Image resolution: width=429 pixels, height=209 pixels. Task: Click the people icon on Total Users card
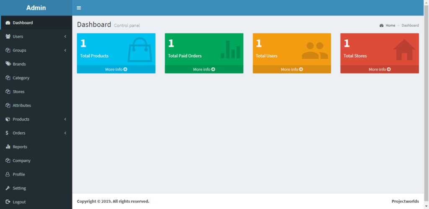coord(315,51)
